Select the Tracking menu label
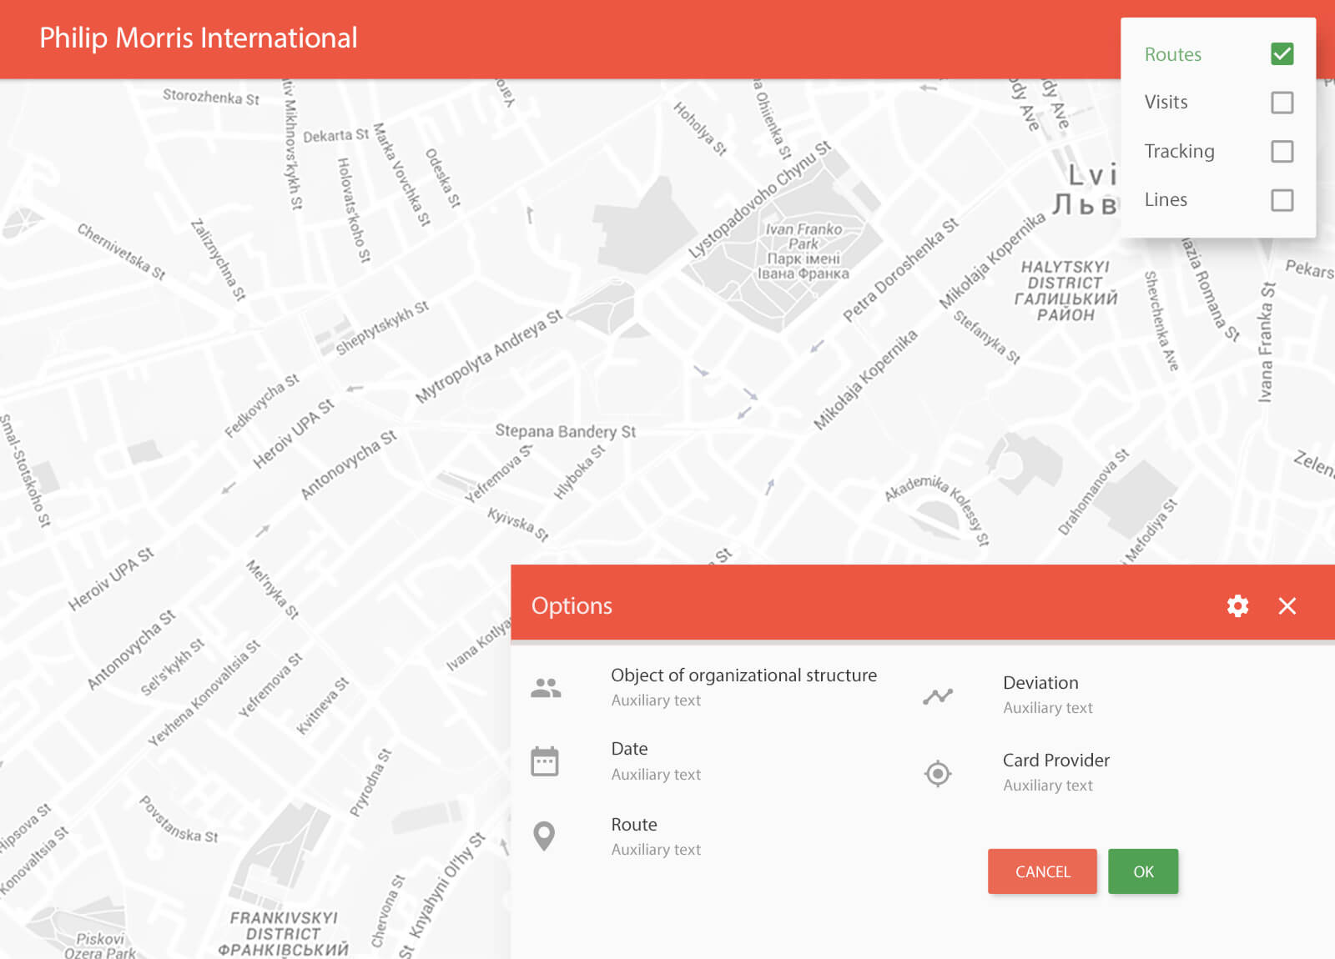This screenshot has height=959, width=1335. (1179, 151)
